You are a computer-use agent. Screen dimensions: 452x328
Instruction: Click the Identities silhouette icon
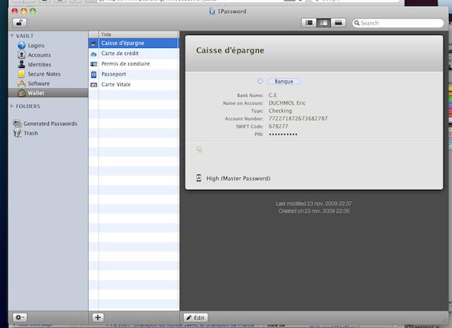point(21,64)
